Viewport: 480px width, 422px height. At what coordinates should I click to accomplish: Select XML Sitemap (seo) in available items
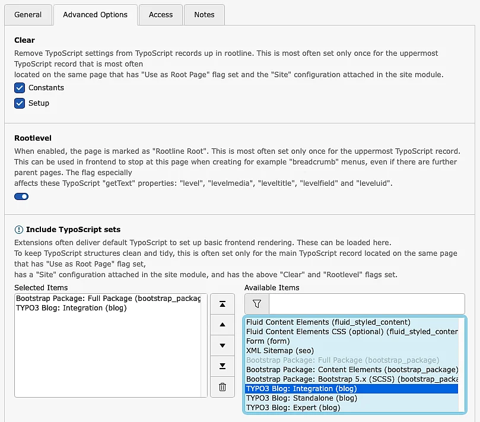pyautogui.click(x=280, y=351)
